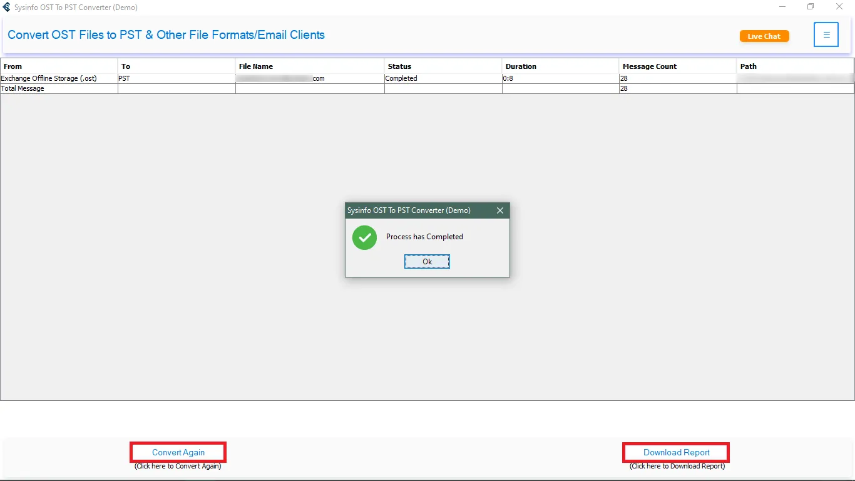
Task: Click the dialog title Sysinfo OST To PST Converter
Action: pyautogui.click(x=409, y=210)
